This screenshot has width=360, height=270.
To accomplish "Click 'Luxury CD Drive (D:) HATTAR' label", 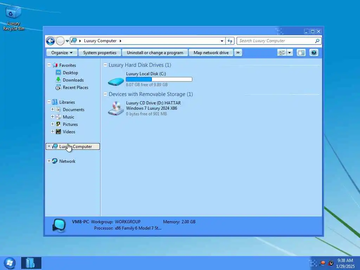I will coord(153,103).
